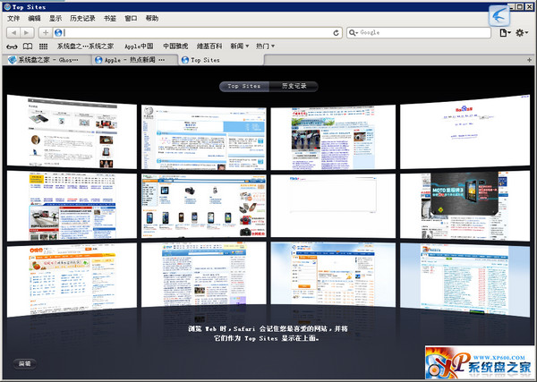Open the Reading List glasses icon
This screenshot has height=382, width=537.
pyautogui.click(x=11, y=46)
